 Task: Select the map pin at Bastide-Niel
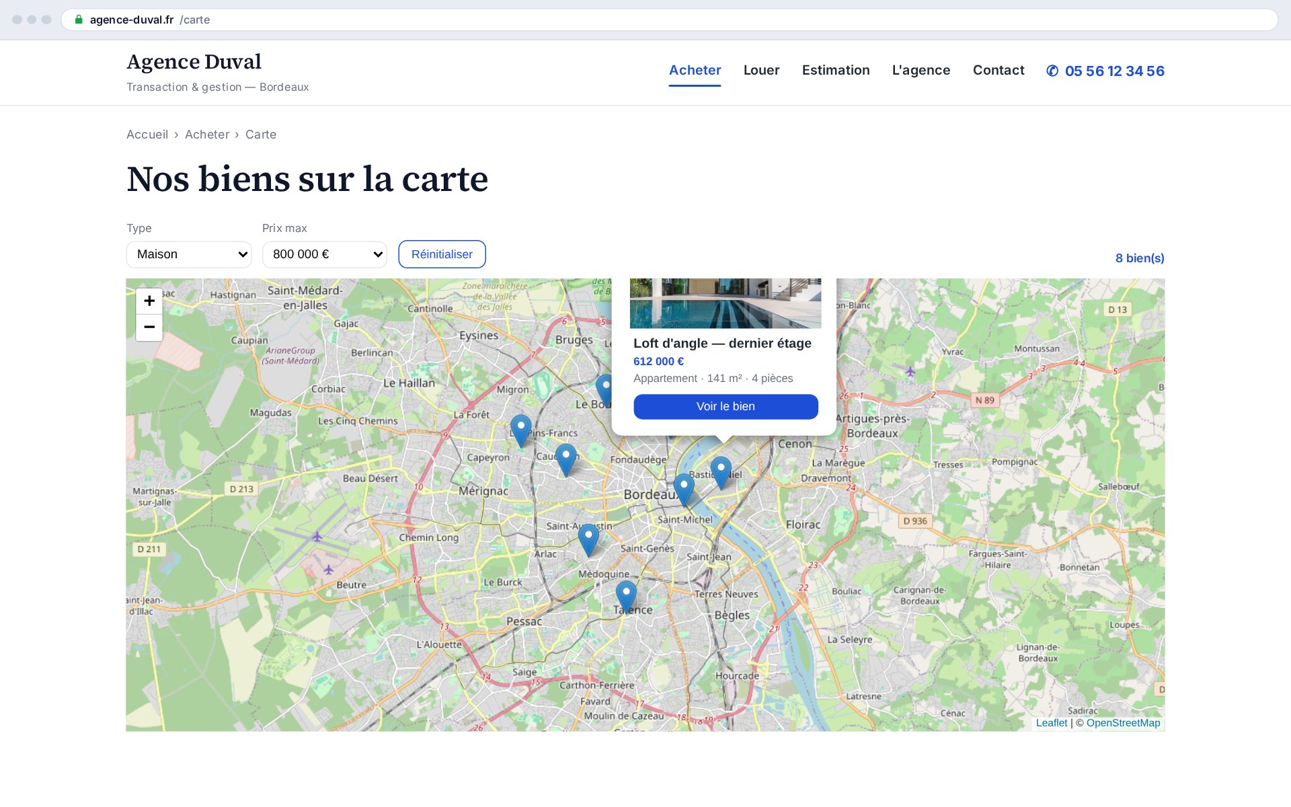(x=721, y=473)
